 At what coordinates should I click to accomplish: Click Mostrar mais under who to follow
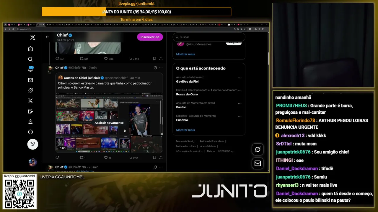(x=185, y=54)
